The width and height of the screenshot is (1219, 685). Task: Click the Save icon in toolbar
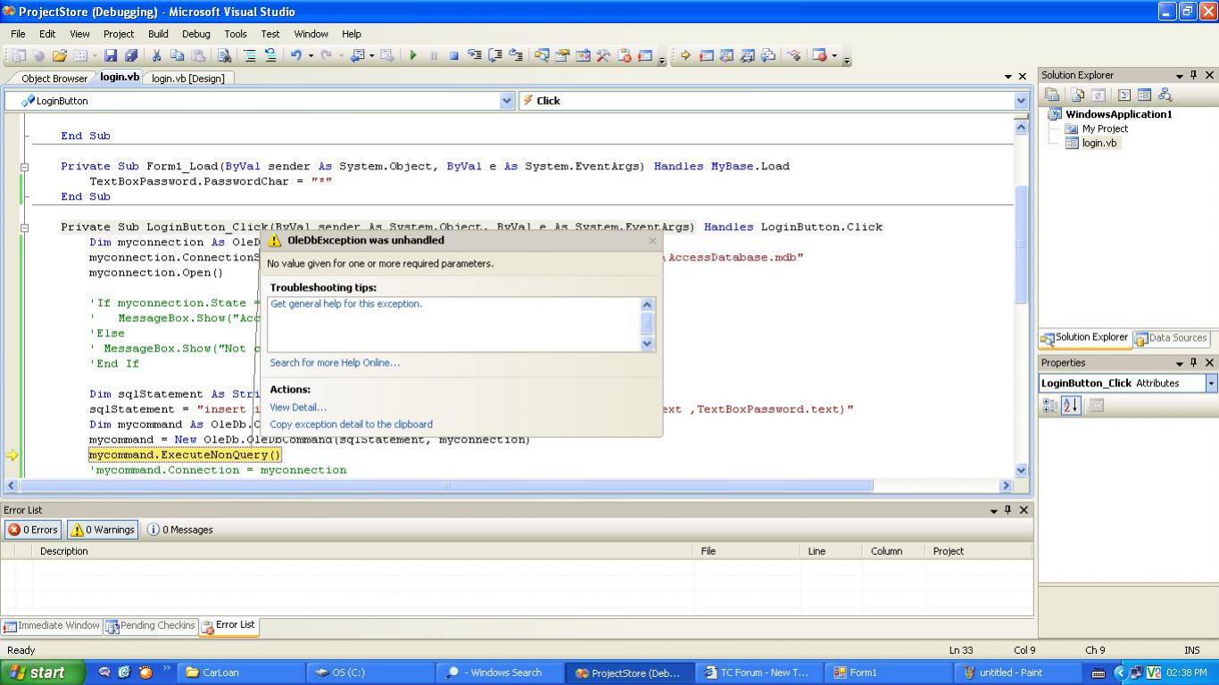tap(110, 55)
